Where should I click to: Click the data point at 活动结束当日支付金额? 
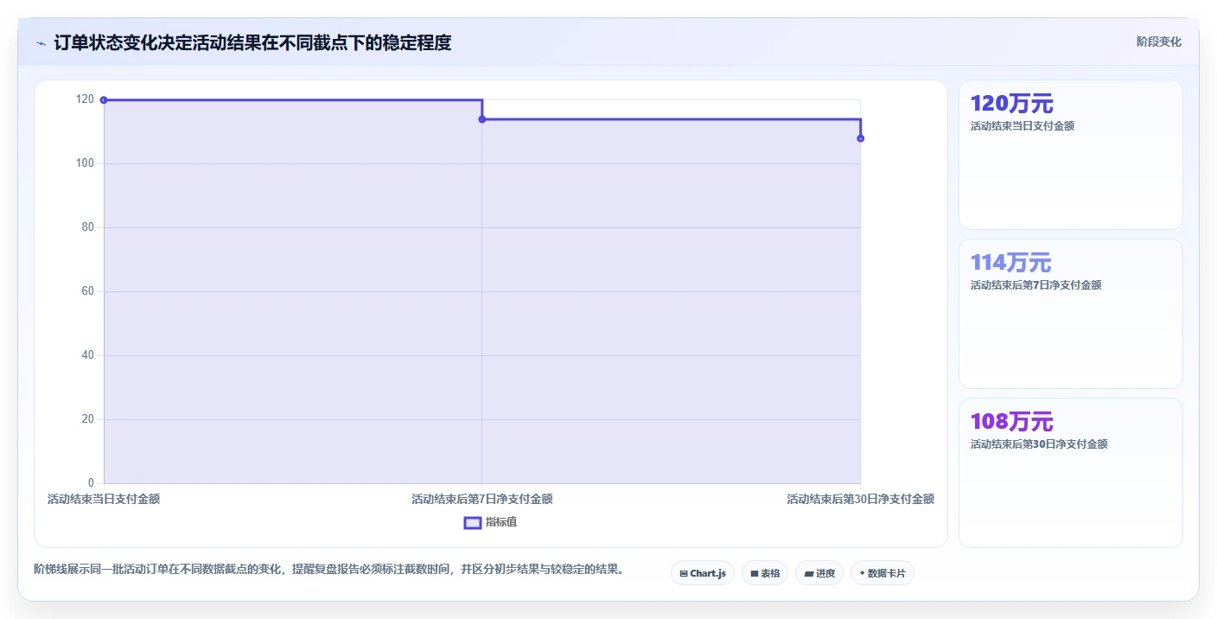coord(104,100)
